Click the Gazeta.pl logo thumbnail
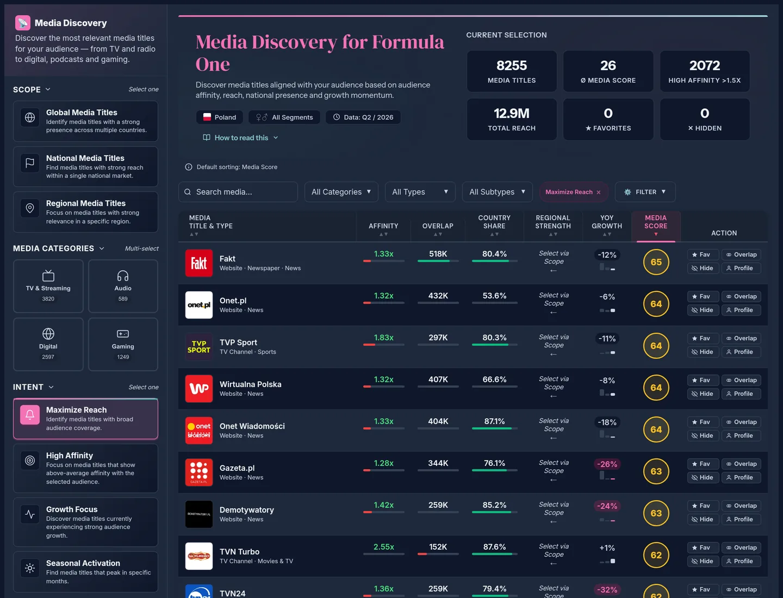Viewport: 783px width, 598px height. pos(199,472)
